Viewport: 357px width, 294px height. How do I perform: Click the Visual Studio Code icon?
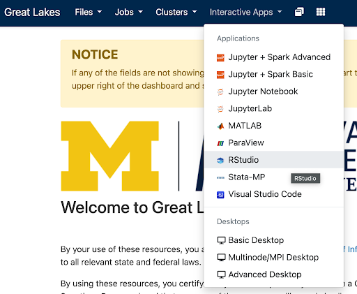pos(220,195)
